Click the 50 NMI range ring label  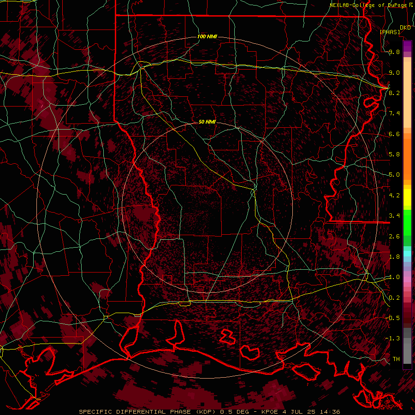click(x=207, y=122)
